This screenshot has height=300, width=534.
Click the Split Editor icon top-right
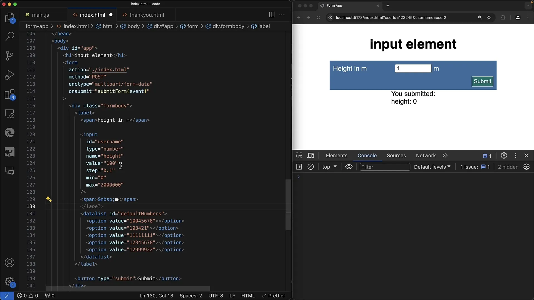point(272,15)
